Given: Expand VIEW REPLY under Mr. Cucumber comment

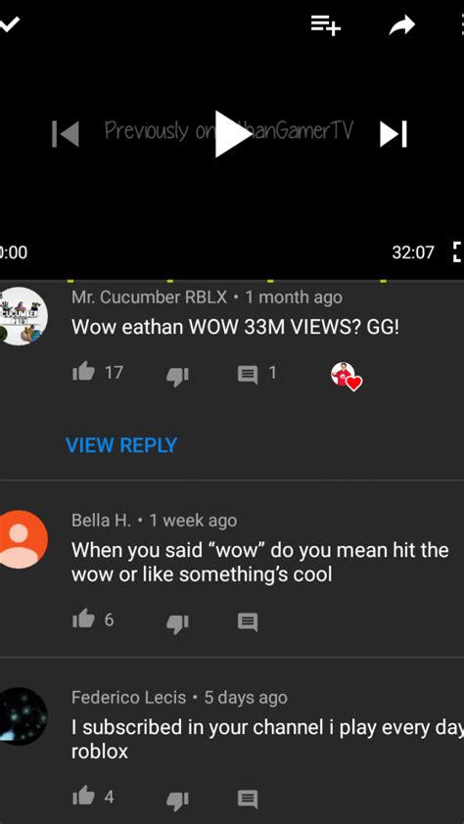Looking at the screenshot, I should tap(121, 445).
